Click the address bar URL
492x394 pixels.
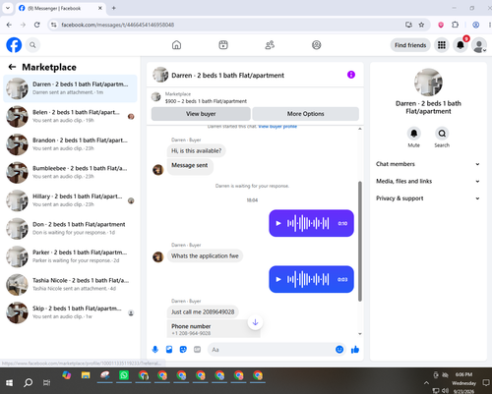(118, 25)
